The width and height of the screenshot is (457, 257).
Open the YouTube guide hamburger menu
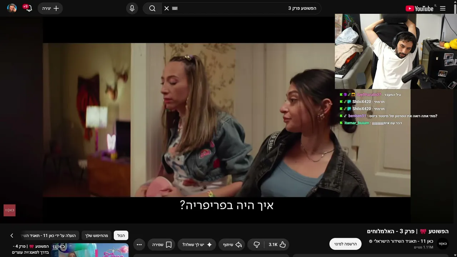(443, 8)
